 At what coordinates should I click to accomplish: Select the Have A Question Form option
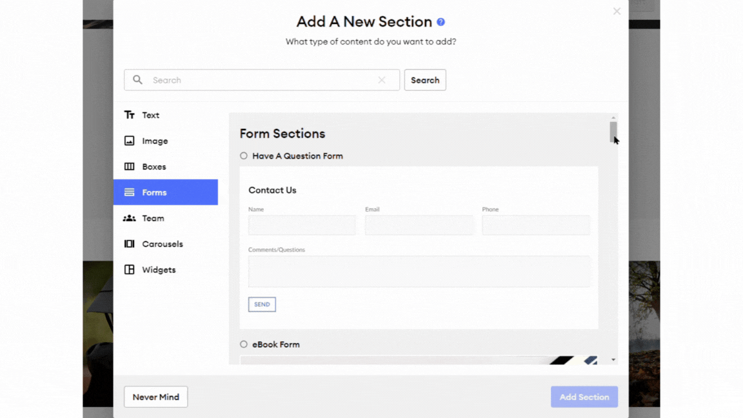(x=244, y=155)
